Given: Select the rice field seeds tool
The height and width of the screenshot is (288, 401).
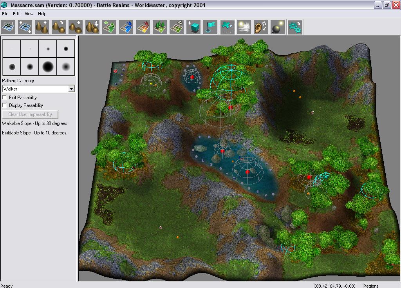Looking at the screenshot, I should (x=177, y=27).
